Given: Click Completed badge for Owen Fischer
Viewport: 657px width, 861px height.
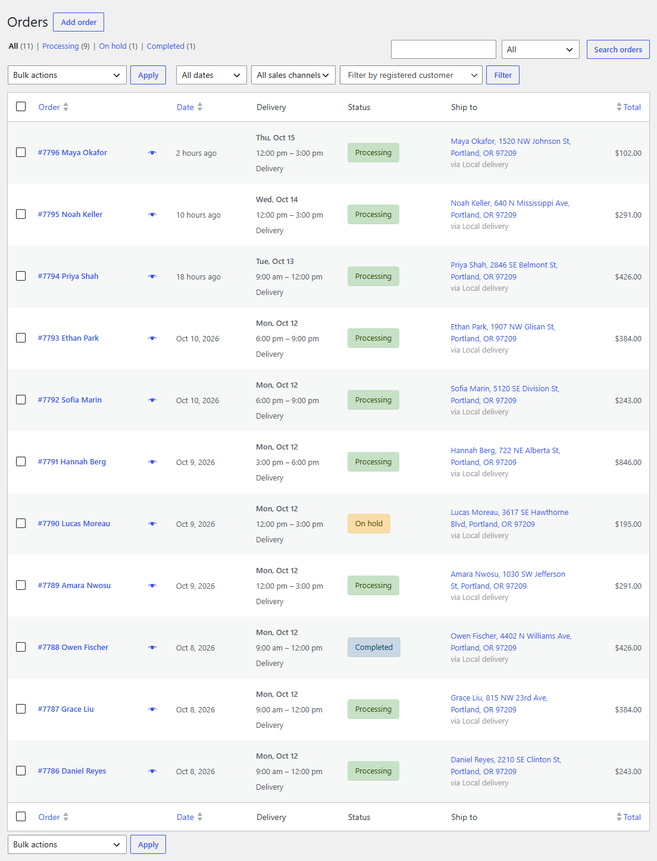Looking at the screenshot, I should click(x=374, y=648).
